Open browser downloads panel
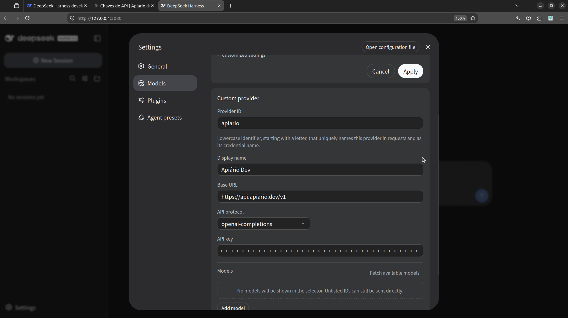This screenshot has height=318, width=568. [517, 18]
